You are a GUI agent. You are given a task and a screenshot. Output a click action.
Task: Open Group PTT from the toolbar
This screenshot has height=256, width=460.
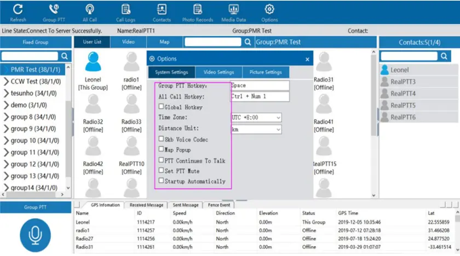click(53, 11)
